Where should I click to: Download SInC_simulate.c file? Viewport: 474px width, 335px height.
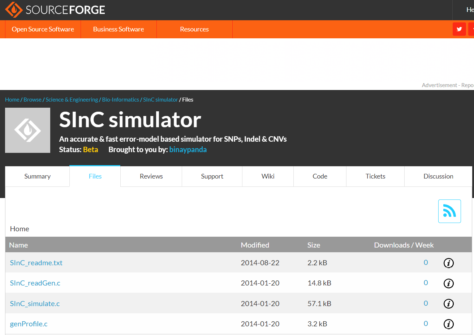[x=35, y=304]
